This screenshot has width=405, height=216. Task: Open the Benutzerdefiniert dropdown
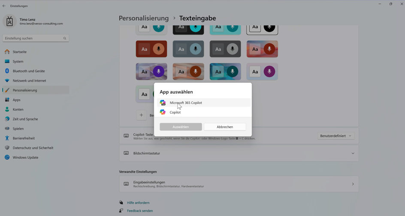pos(336,136)
